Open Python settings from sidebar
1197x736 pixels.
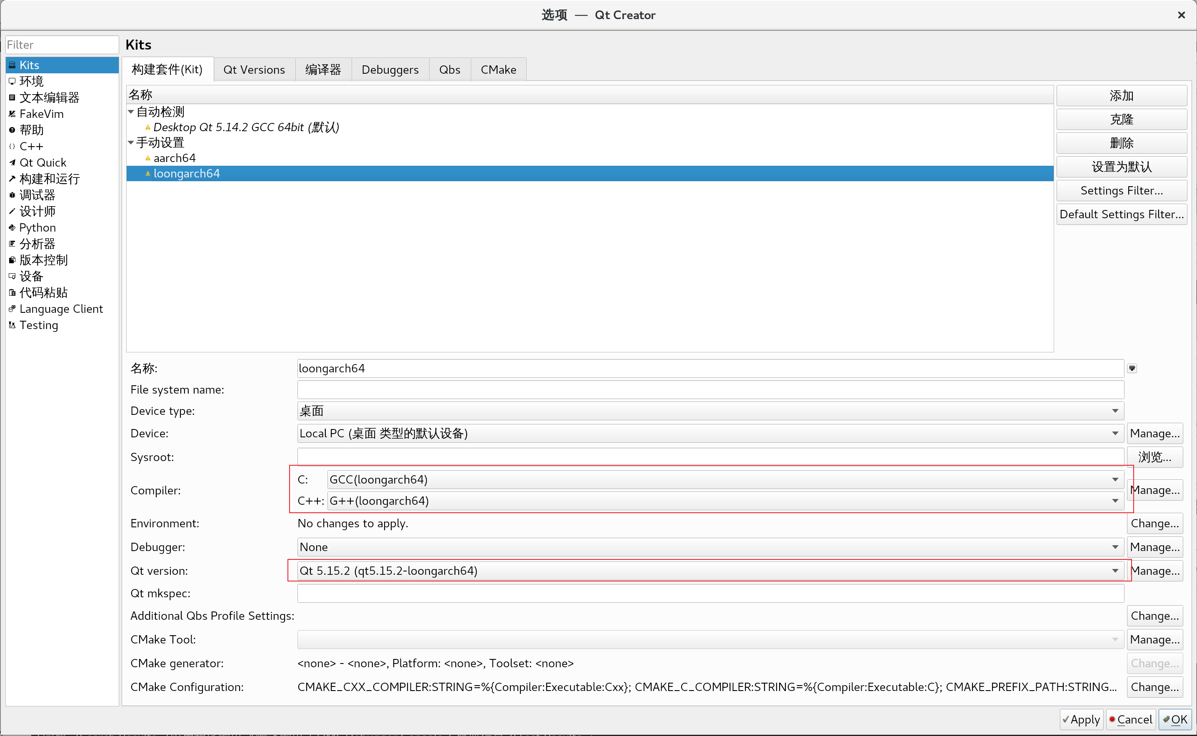tap(37, 227)
